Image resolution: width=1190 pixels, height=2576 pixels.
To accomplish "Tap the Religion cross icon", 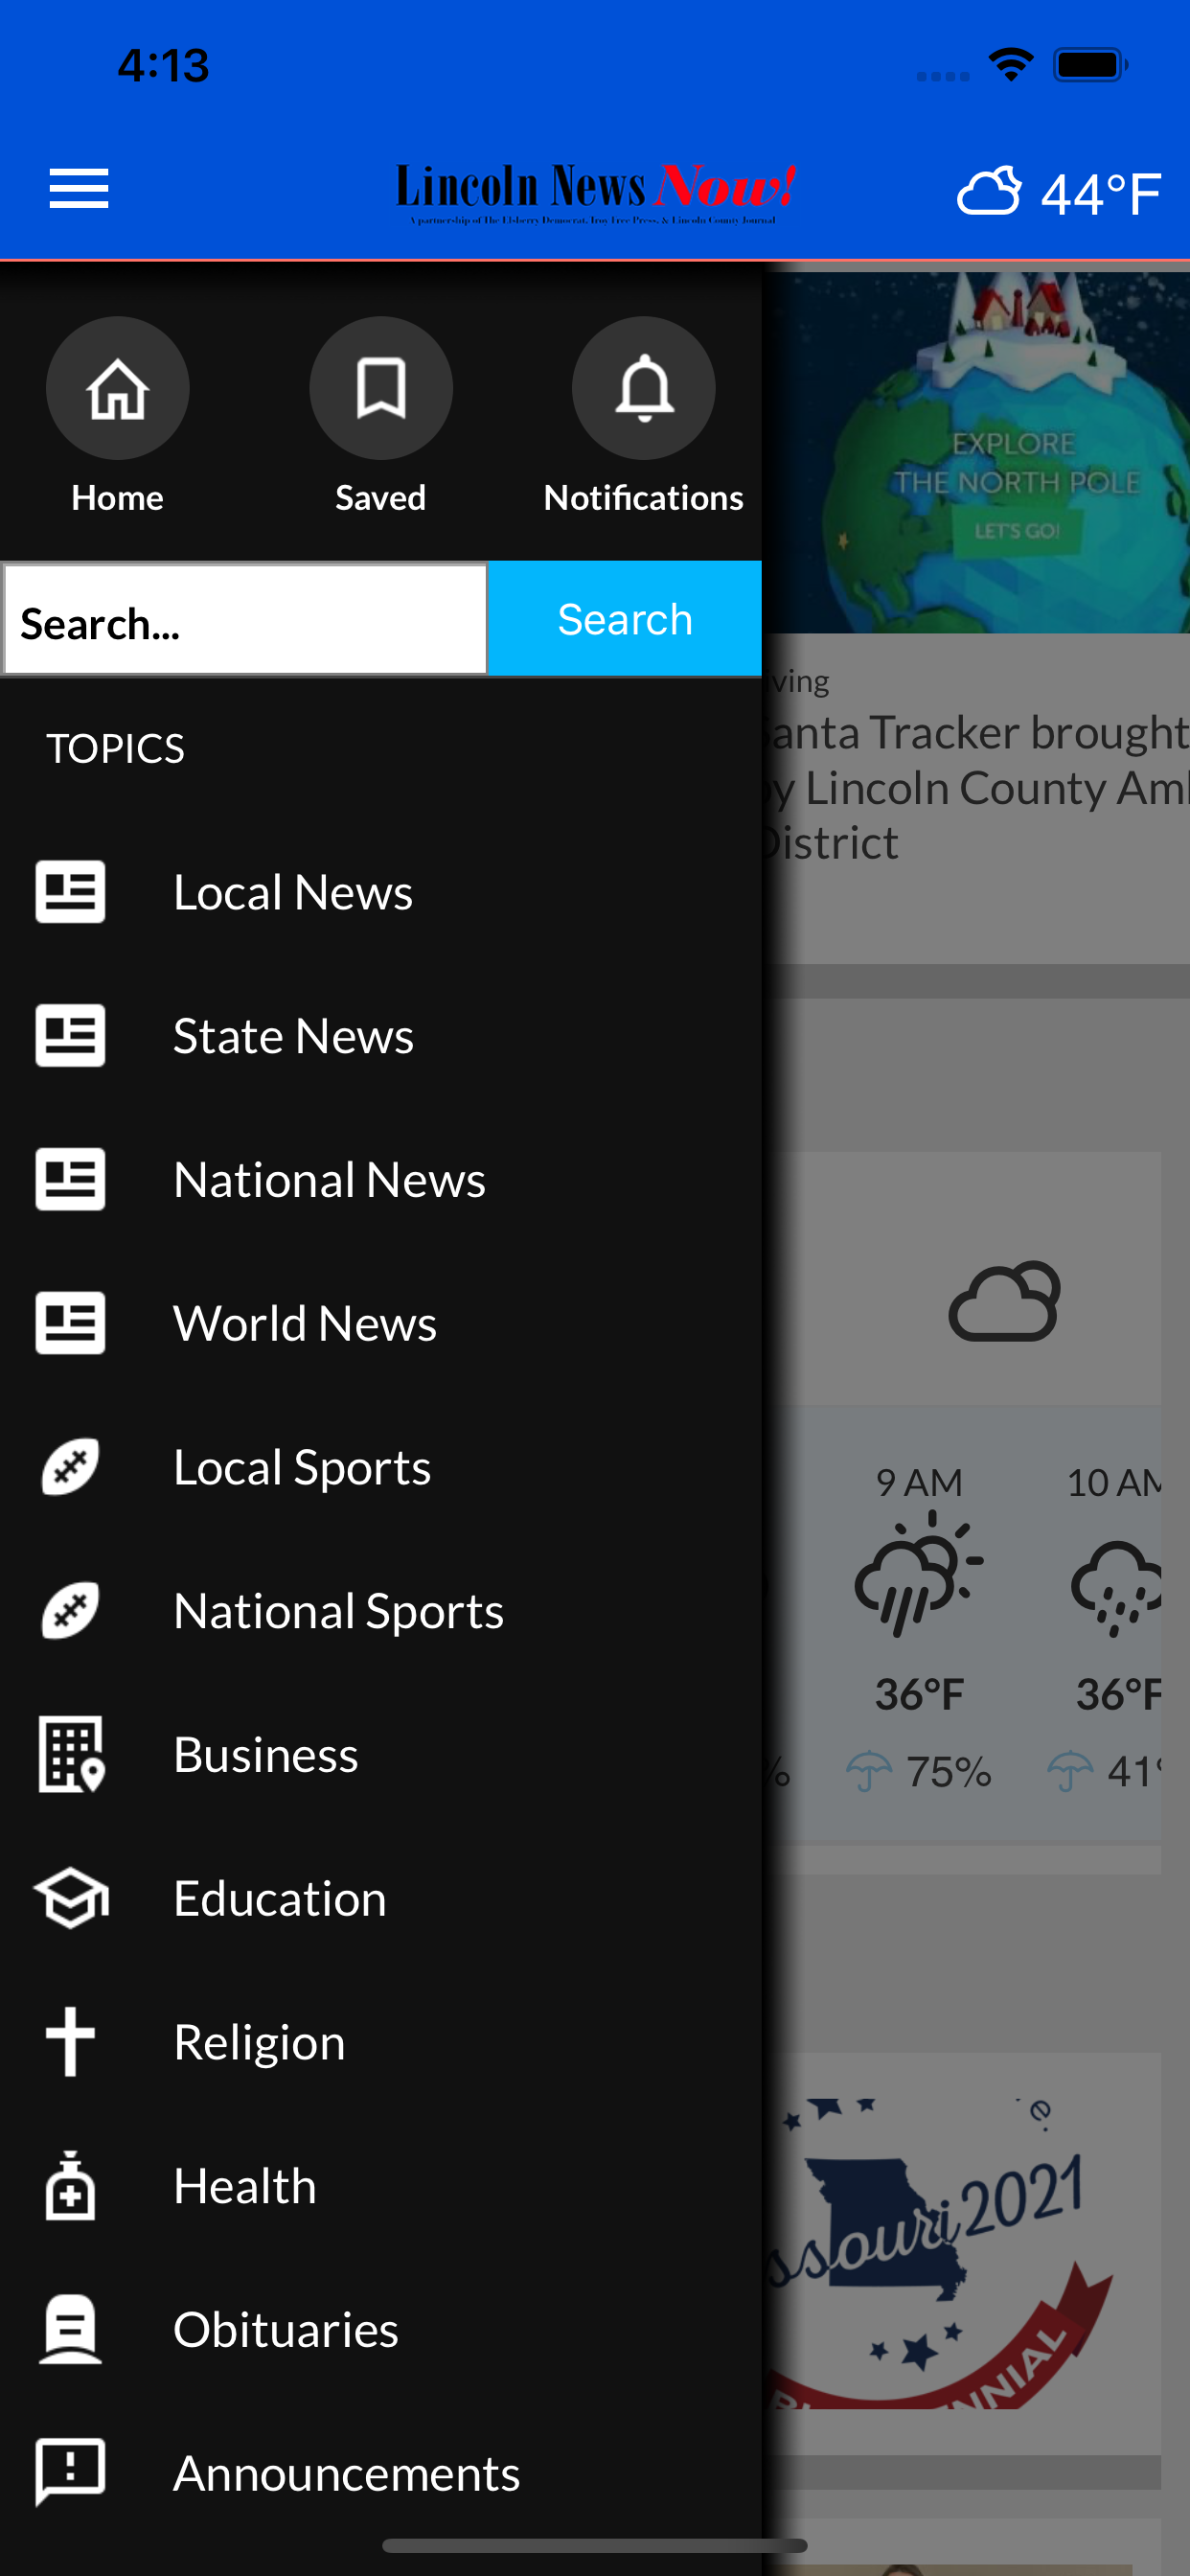I will pyautogui.click(x=71, y=2042).
